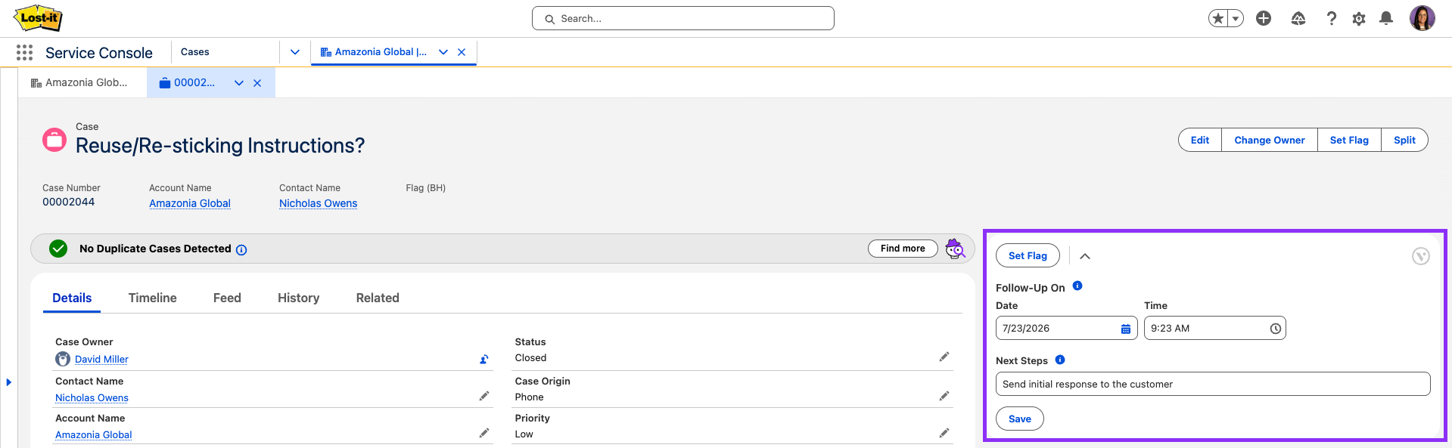
Task: Open the user profile avatar
Action: (1422, 18)
